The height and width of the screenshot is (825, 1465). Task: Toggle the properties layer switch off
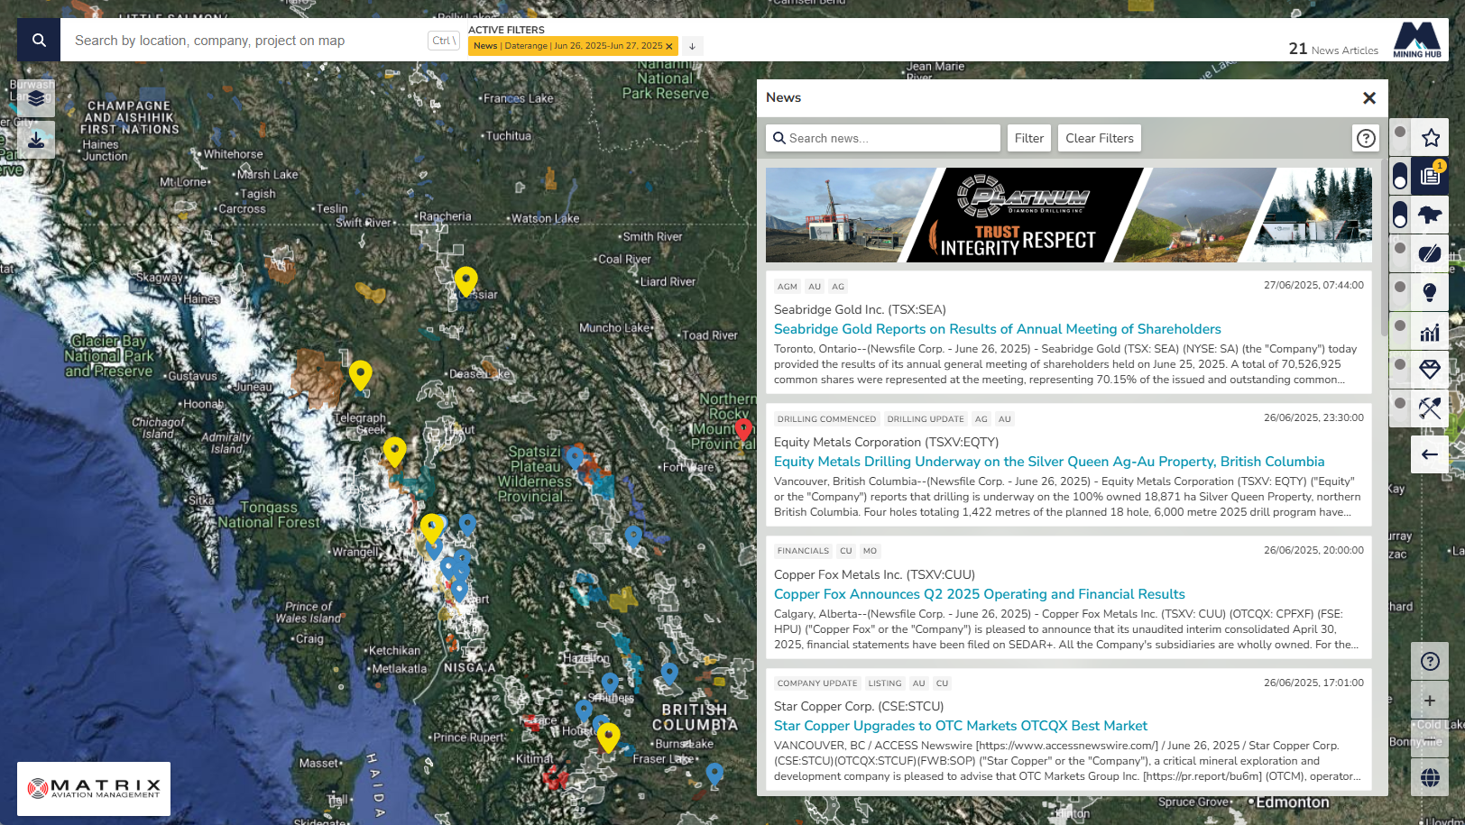pyautogui.click(x=1399, y=215)
